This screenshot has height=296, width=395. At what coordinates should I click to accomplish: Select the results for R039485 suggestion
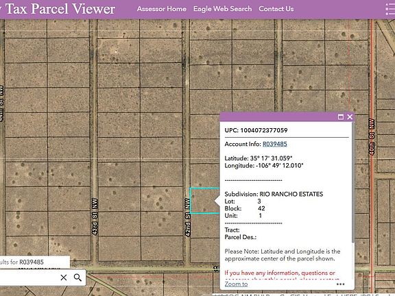[x=35, y=262]
